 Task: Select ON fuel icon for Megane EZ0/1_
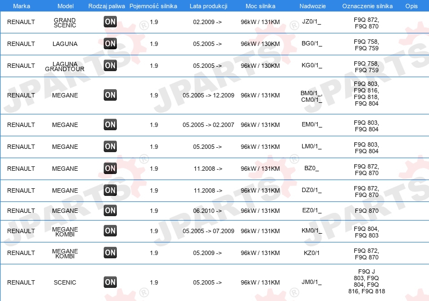(110, 211)
